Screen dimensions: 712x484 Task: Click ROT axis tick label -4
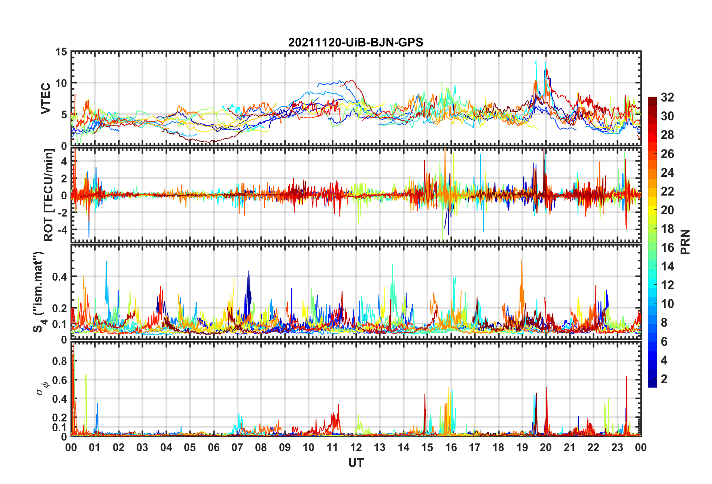tap(63, 229)
